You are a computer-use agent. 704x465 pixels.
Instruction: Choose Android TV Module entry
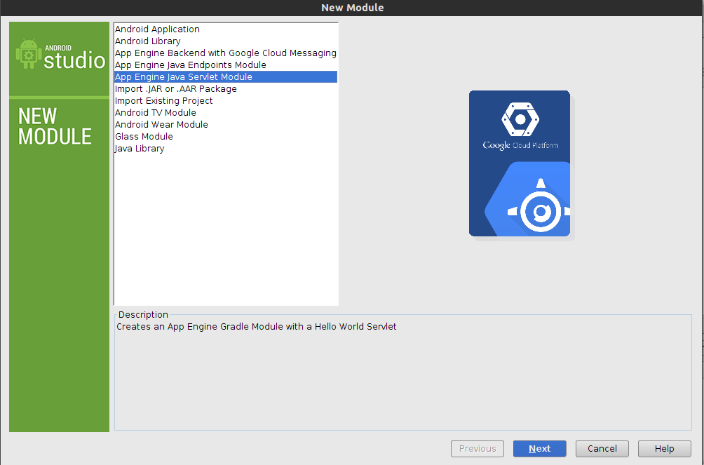tap(226, 113)
